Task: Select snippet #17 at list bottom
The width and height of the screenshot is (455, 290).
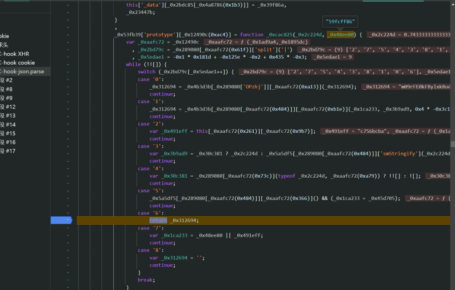Action: pos(8,151)
